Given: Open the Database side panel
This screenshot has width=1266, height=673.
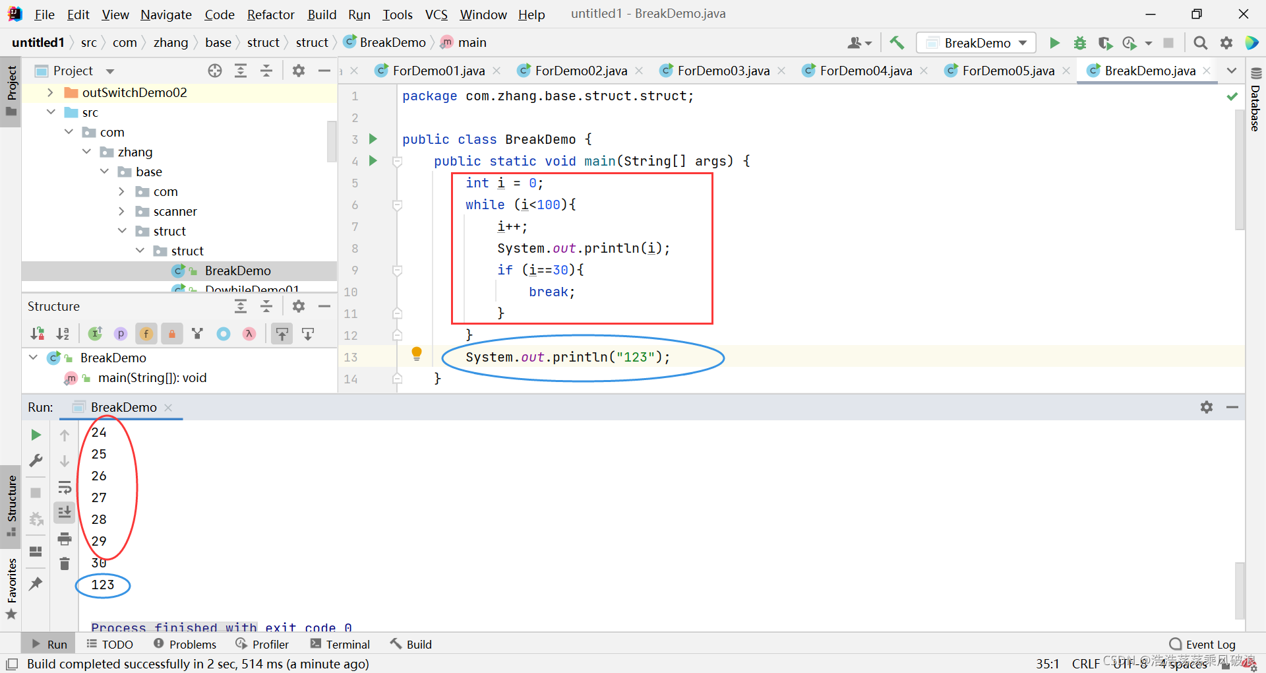Looking at the screenshot, I should click(x=1256, y=101).
